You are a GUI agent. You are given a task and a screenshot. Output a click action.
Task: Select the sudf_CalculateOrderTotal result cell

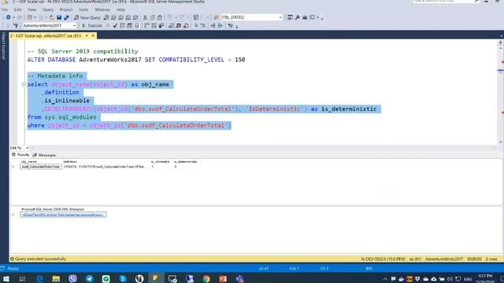[40, 167]
